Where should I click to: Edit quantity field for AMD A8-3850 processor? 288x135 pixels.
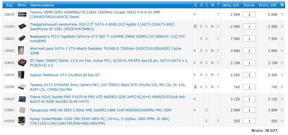pos(249,110)
